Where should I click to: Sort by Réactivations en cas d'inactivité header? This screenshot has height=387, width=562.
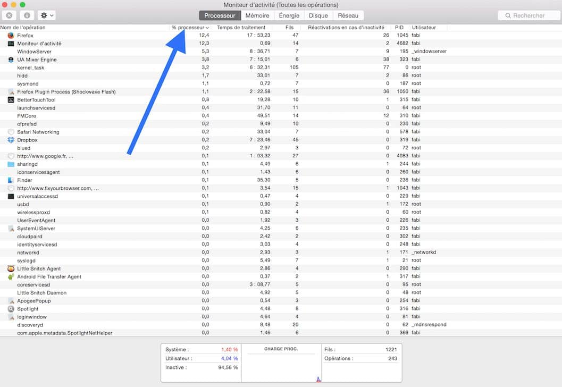click(x=346, y=28)
